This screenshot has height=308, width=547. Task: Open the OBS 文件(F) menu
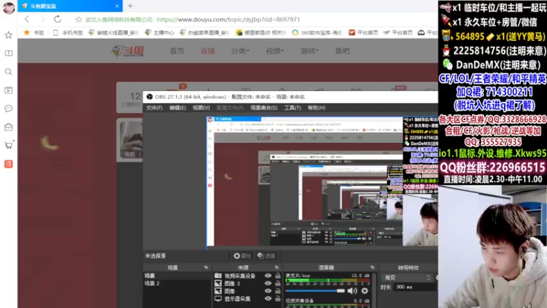pos(155,107)
